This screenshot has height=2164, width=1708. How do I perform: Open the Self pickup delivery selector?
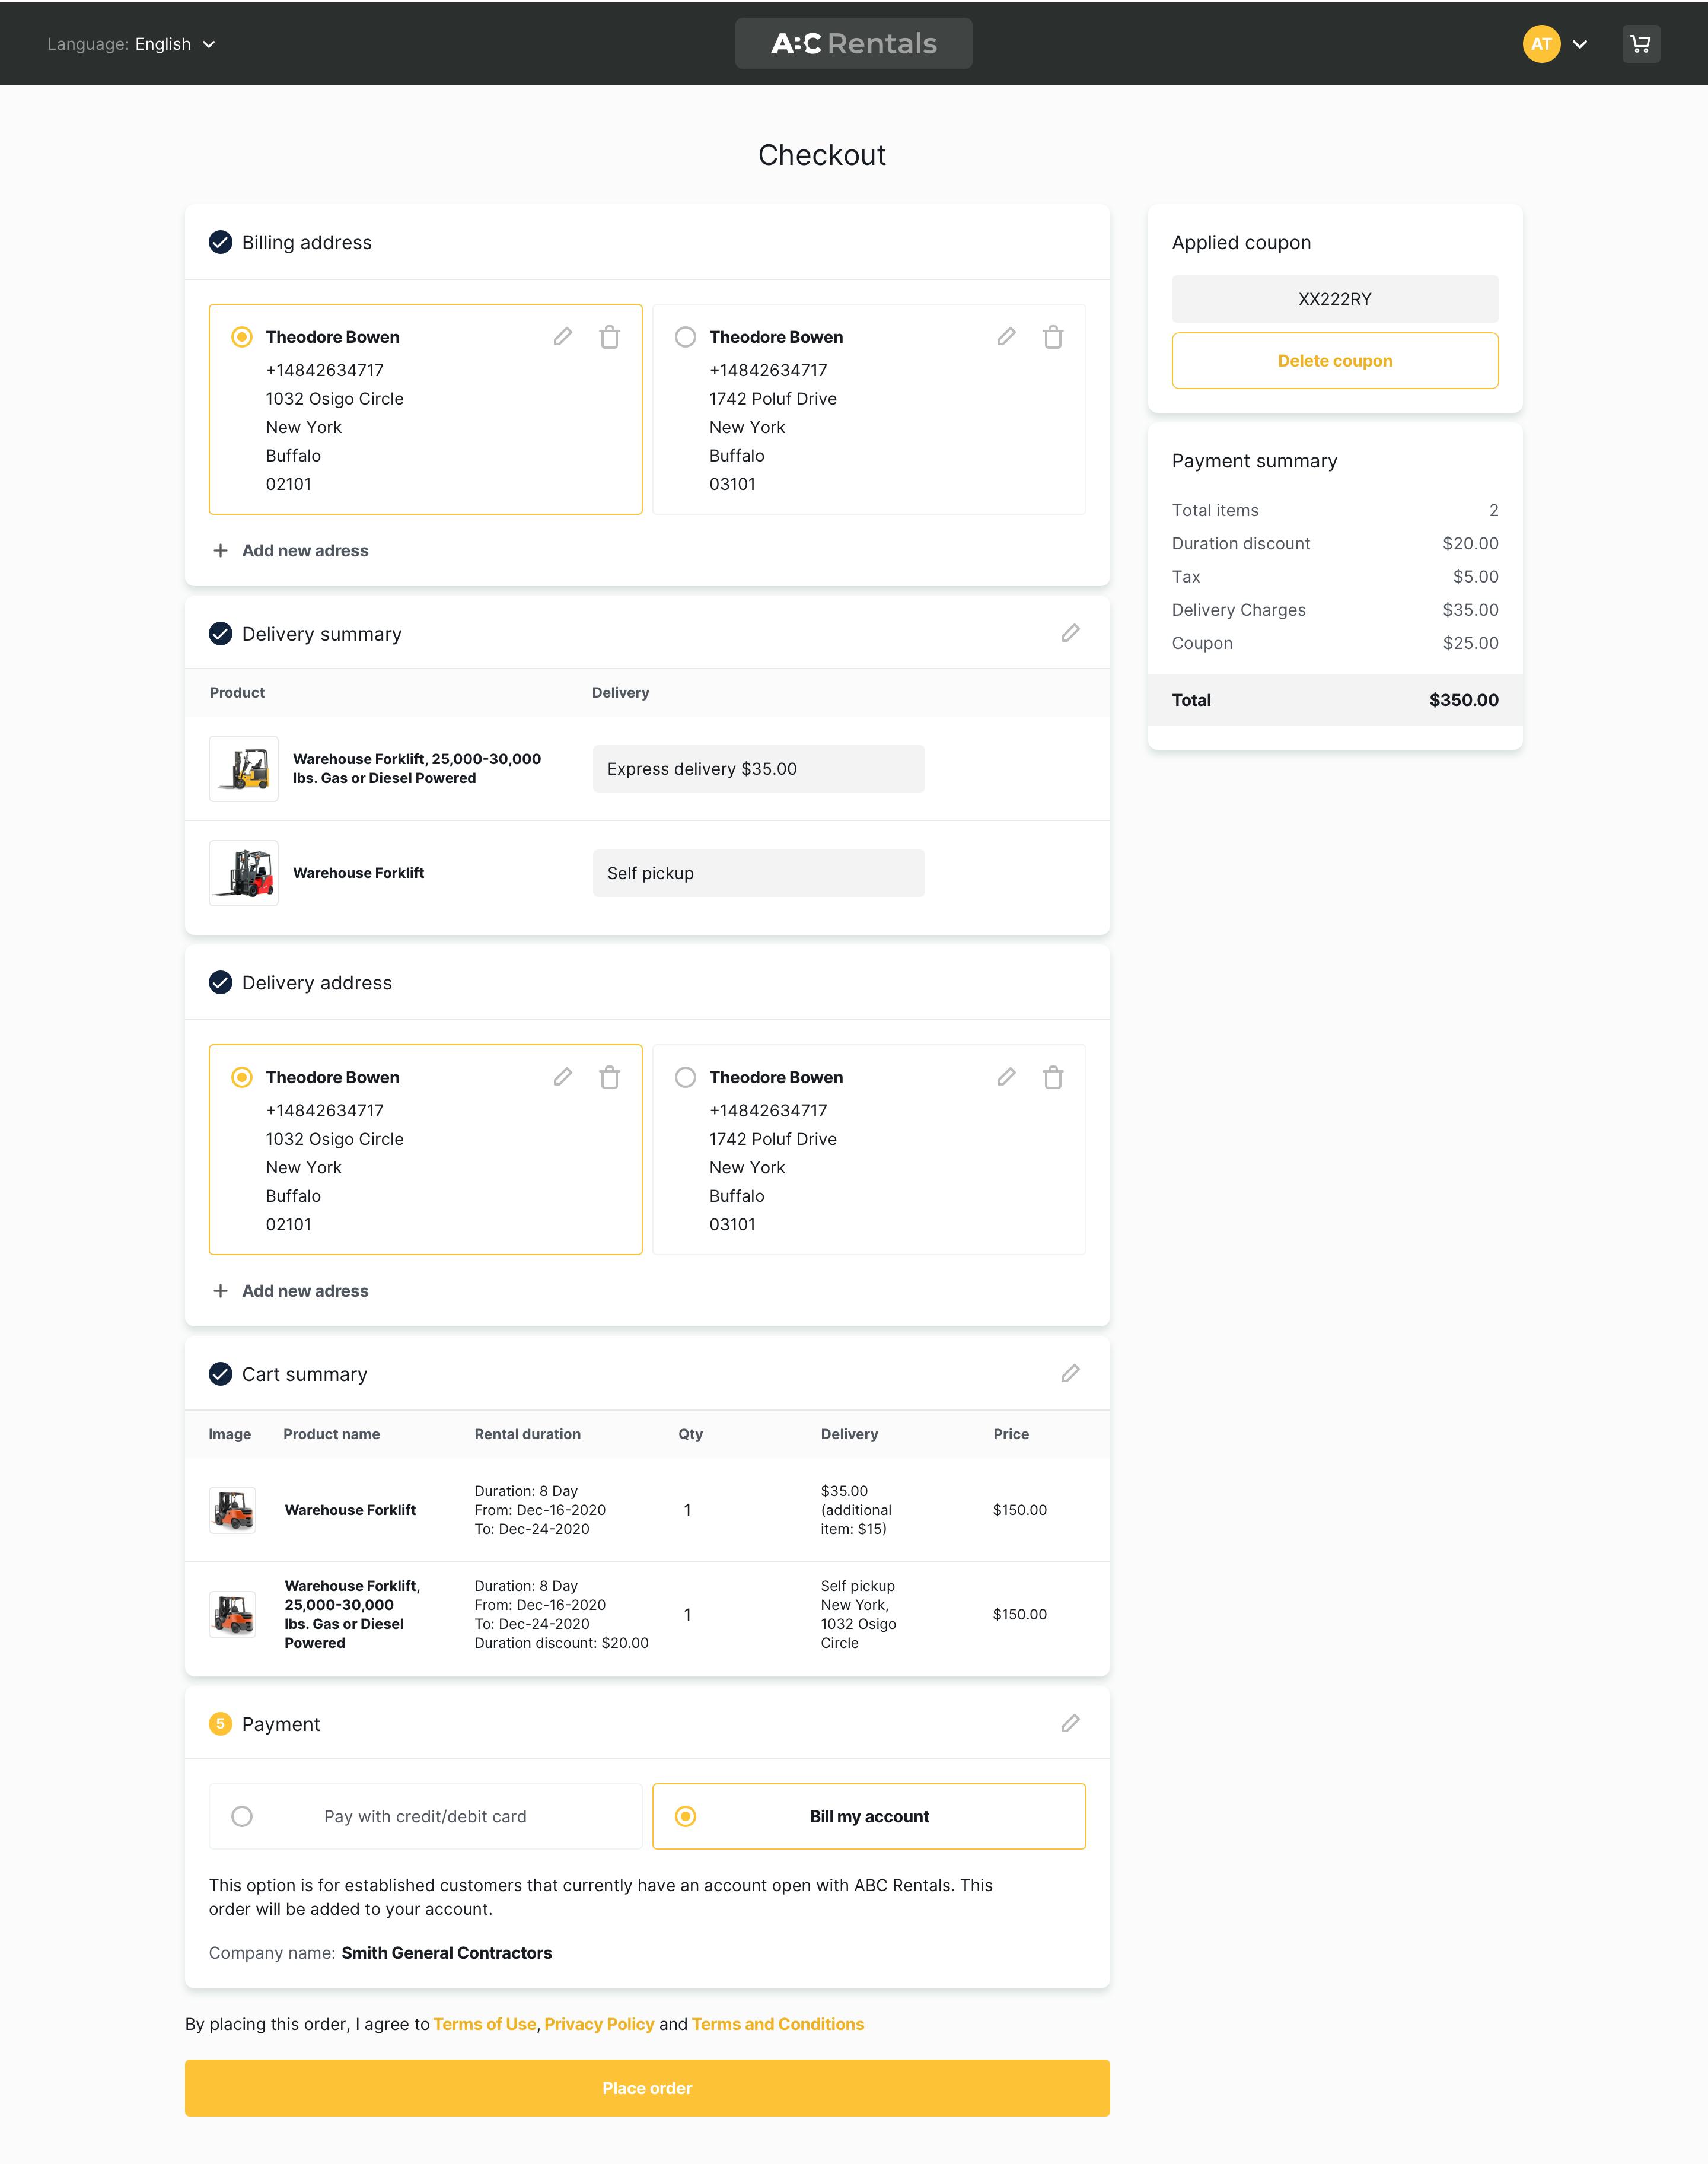[x=758, y=873]
